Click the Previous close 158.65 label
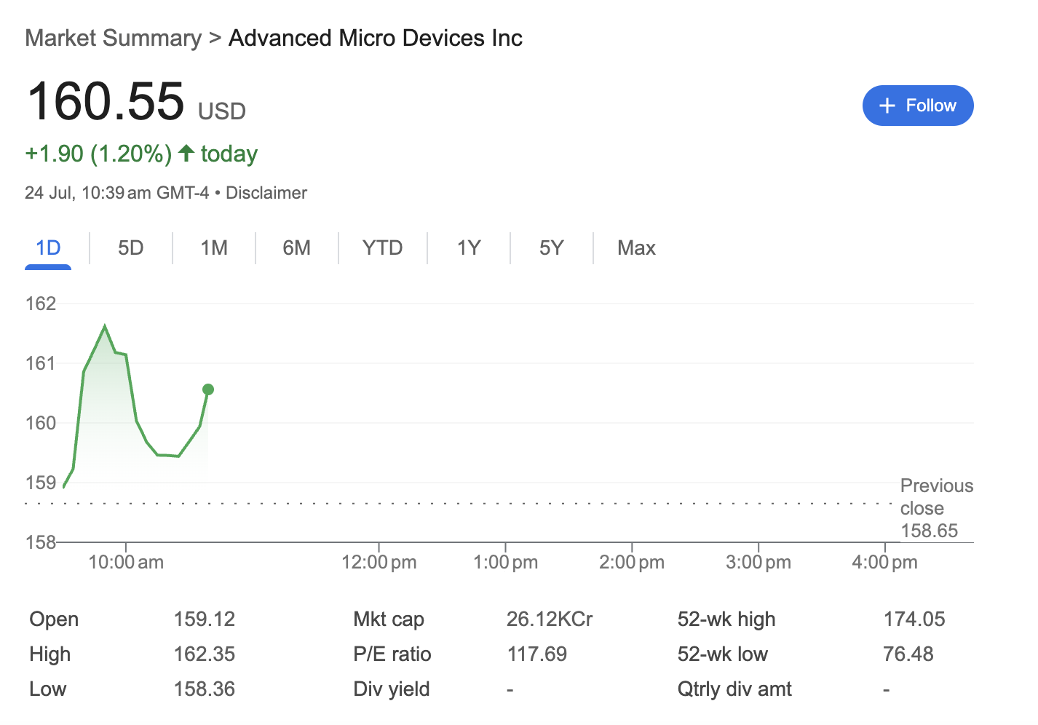The height and width of the screenshot is (725, 1038). (x=937, y=508)
